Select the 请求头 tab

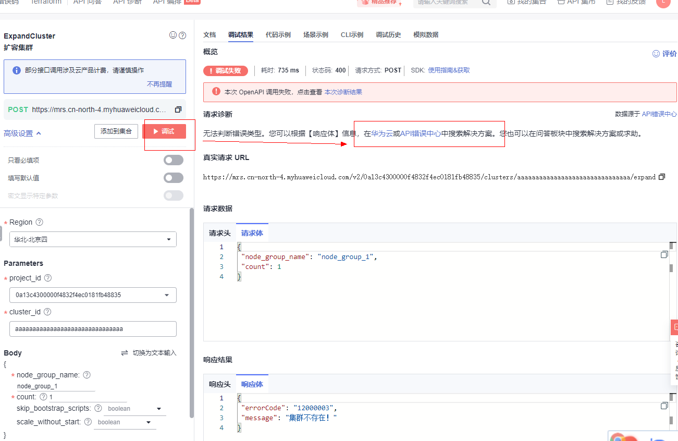point(220,233)
